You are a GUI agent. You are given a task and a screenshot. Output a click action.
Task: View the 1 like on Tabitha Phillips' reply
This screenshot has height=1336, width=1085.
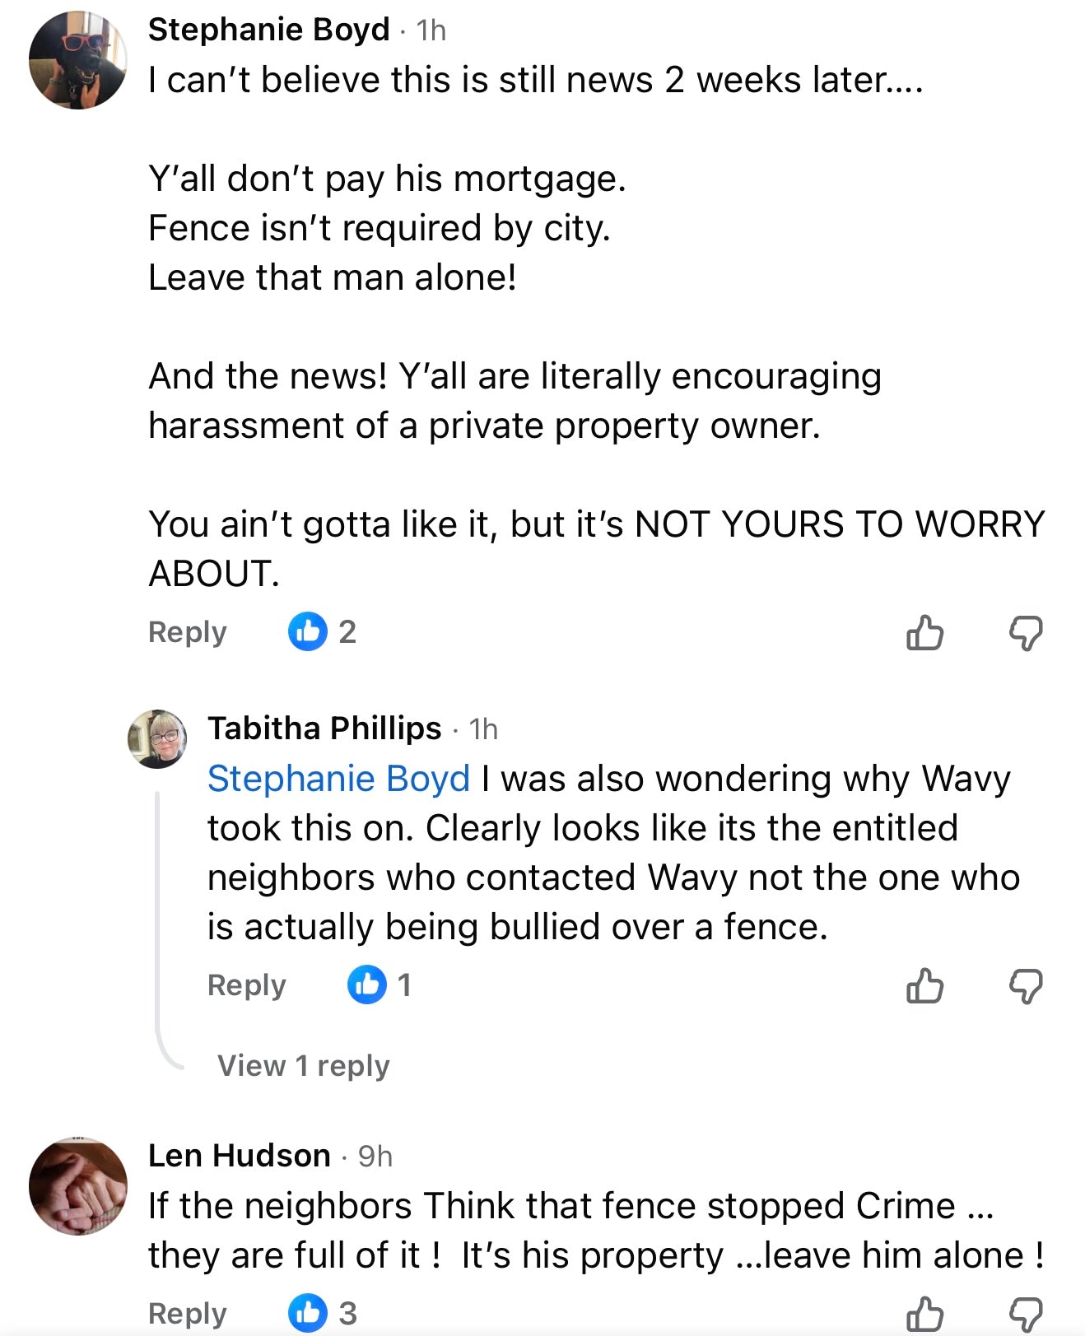pos(380,985)
